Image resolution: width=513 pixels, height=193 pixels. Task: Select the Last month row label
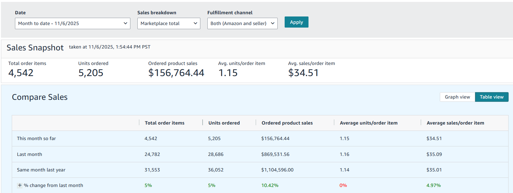click(x=29, y=154)
